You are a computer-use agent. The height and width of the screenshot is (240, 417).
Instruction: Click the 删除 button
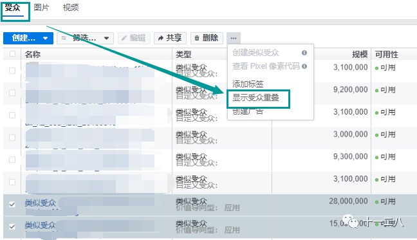[x=207, y=38]
